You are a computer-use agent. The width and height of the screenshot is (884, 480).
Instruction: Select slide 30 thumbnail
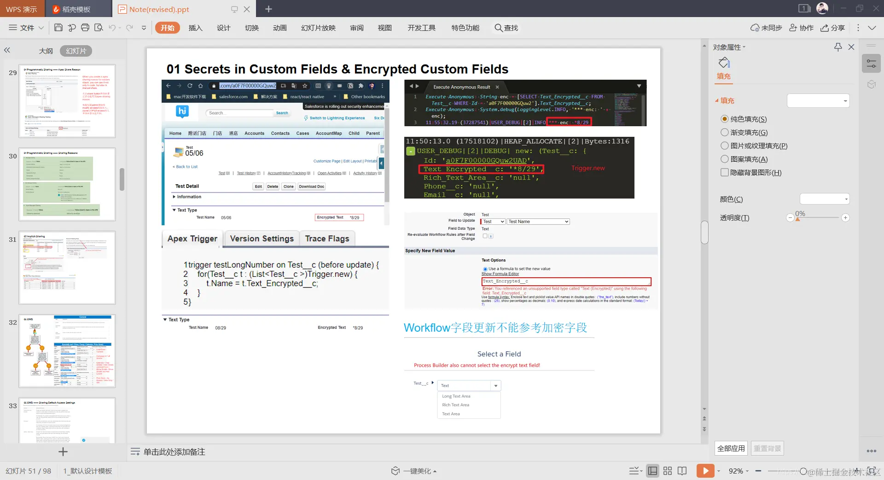(x=67, y=184)
